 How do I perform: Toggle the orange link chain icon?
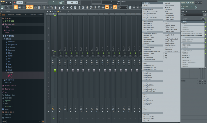coord(115,8)
